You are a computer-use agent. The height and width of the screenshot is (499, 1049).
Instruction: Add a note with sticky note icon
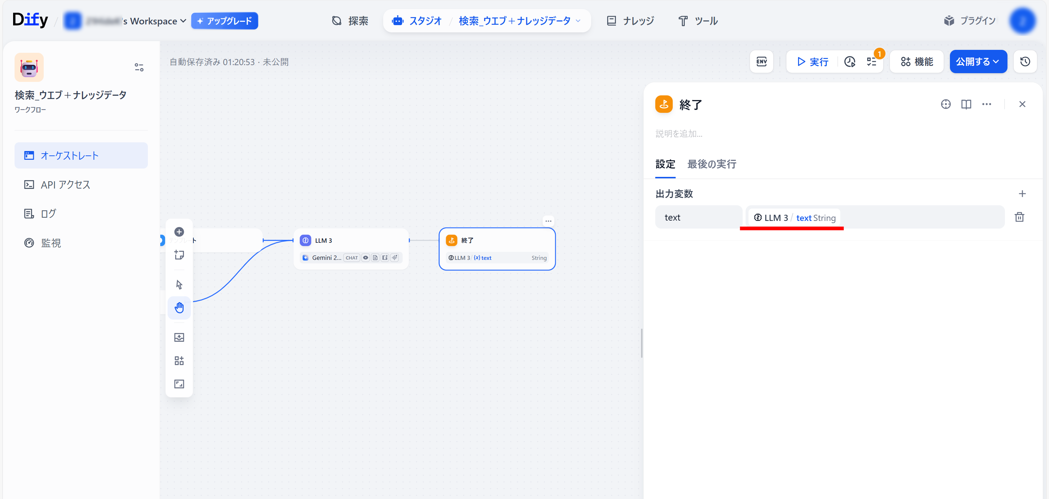click(x=179, y=255)
